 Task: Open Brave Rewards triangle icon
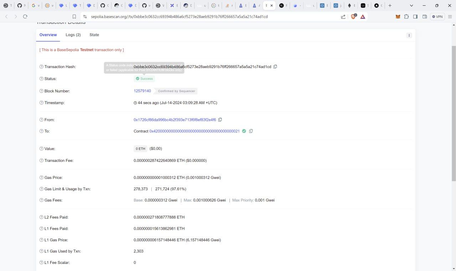tap(363, 17)
